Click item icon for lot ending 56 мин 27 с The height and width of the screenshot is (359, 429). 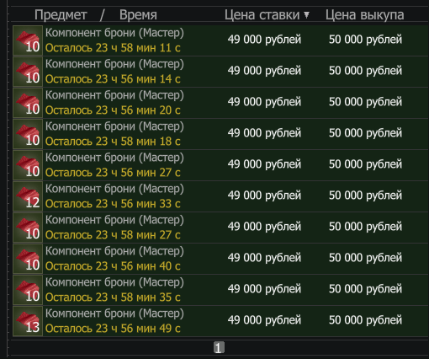[28, 165]
